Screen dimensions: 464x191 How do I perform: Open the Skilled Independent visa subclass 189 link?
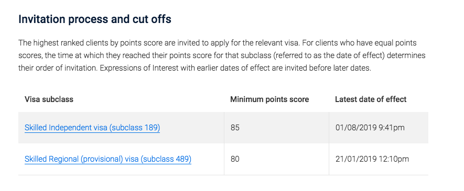click(92, 128)
